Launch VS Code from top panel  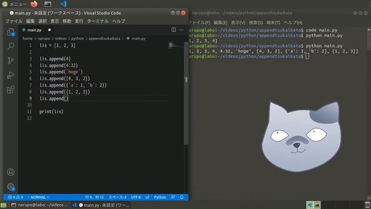(63, 4)
